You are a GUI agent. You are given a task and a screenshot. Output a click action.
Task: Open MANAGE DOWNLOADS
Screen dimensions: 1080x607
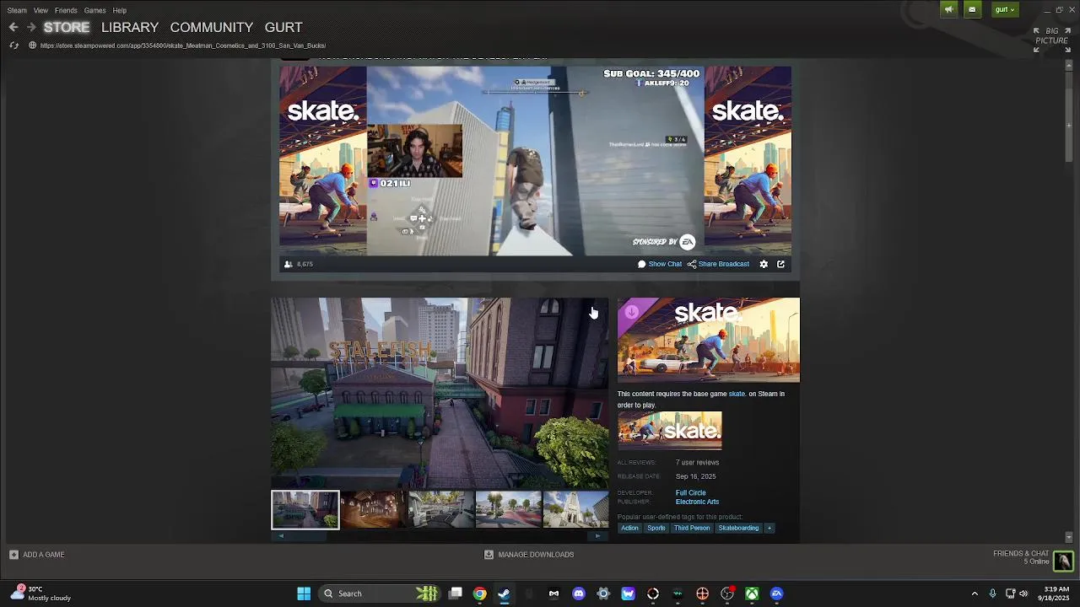tap(529, 555)
